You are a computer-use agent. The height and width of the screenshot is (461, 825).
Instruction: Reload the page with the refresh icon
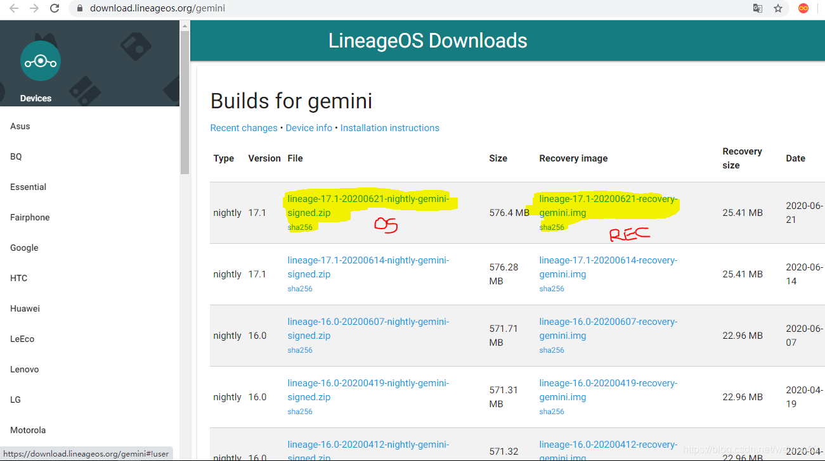point(55,8)
